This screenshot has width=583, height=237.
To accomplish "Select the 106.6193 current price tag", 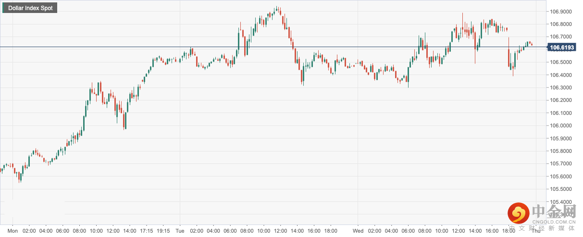I will tap(561, 47).
